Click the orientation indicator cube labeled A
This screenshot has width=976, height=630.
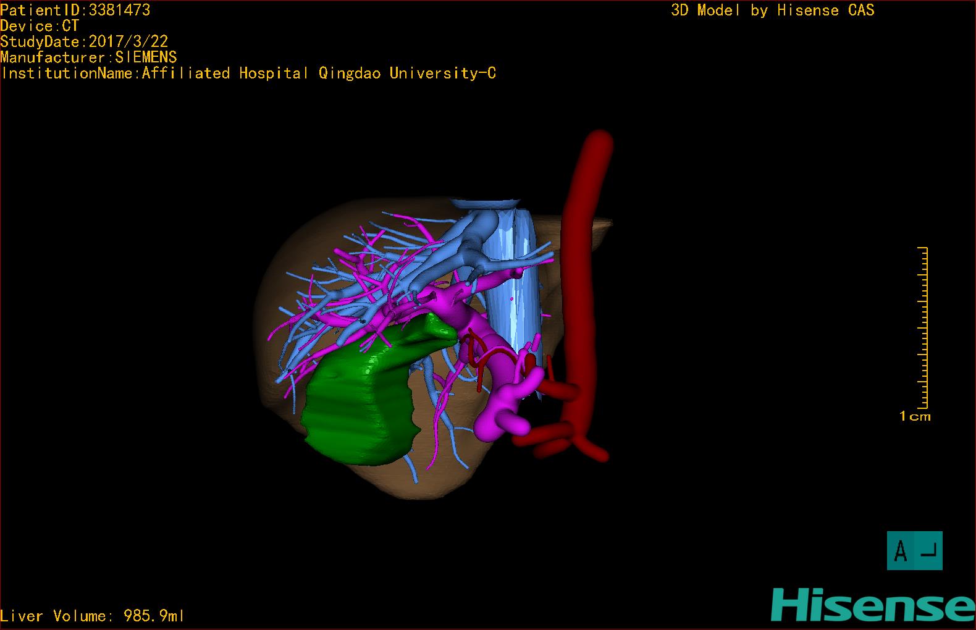(915, 550)
